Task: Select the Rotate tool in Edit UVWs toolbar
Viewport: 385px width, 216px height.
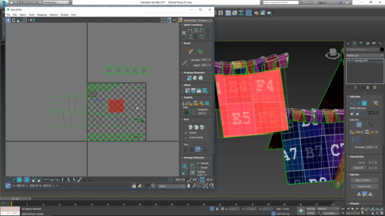Action: coord(14,20)
